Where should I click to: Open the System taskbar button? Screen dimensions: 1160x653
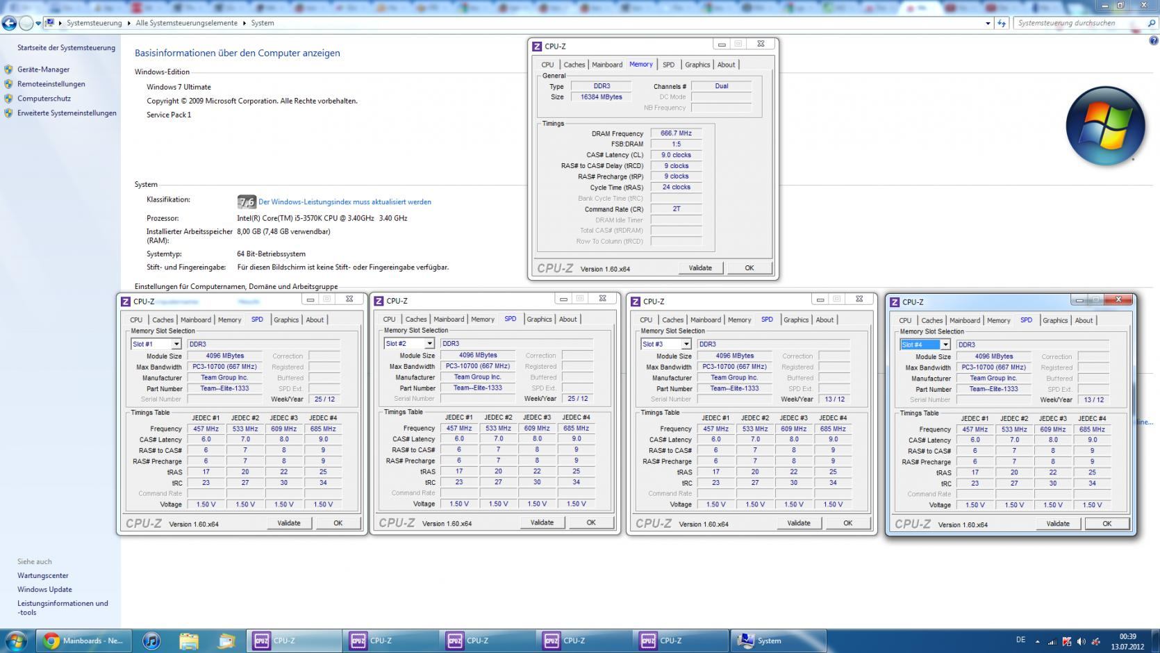coord(778,640)
